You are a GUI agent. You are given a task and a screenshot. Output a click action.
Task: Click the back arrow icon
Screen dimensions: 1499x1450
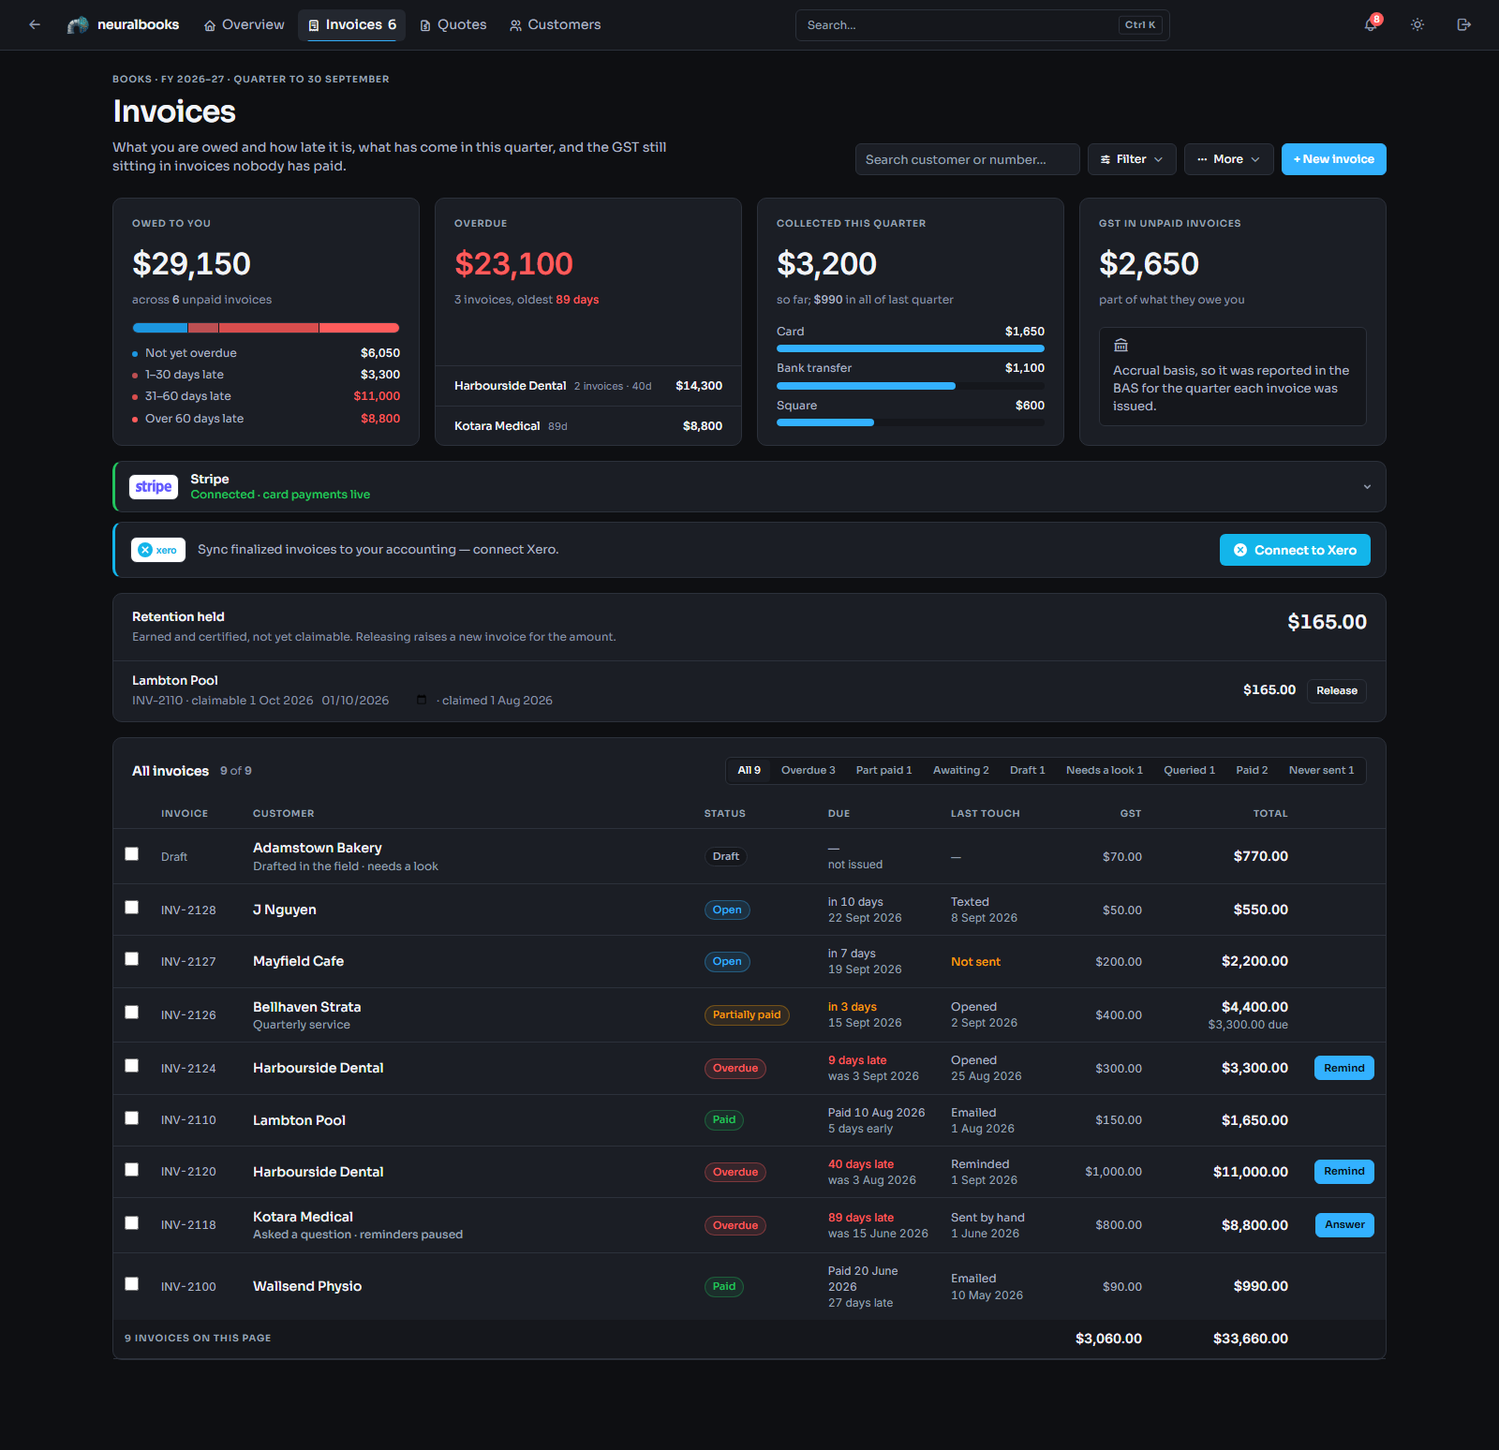coord(35,25)
